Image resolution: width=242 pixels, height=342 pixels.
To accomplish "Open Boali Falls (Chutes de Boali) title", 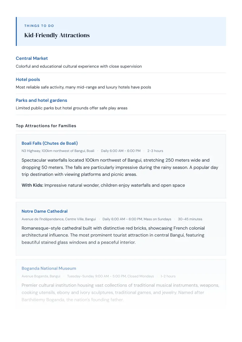I will click(50, 143).
